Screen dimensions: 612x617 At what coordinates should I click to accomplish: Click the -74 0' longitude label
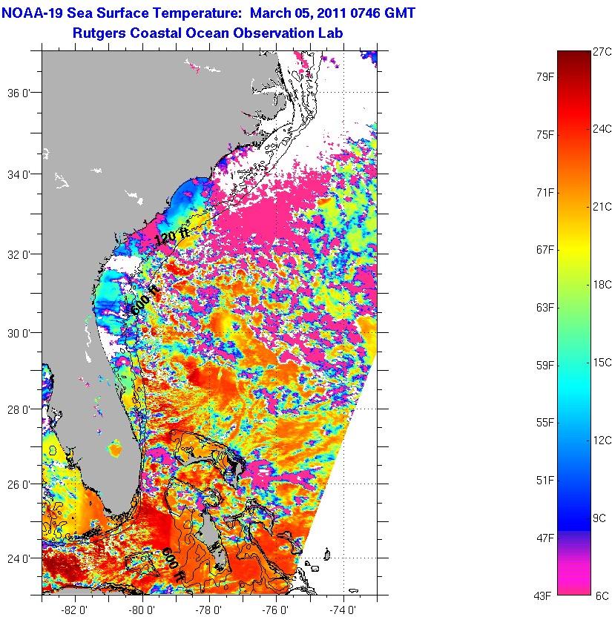point(343,610)
